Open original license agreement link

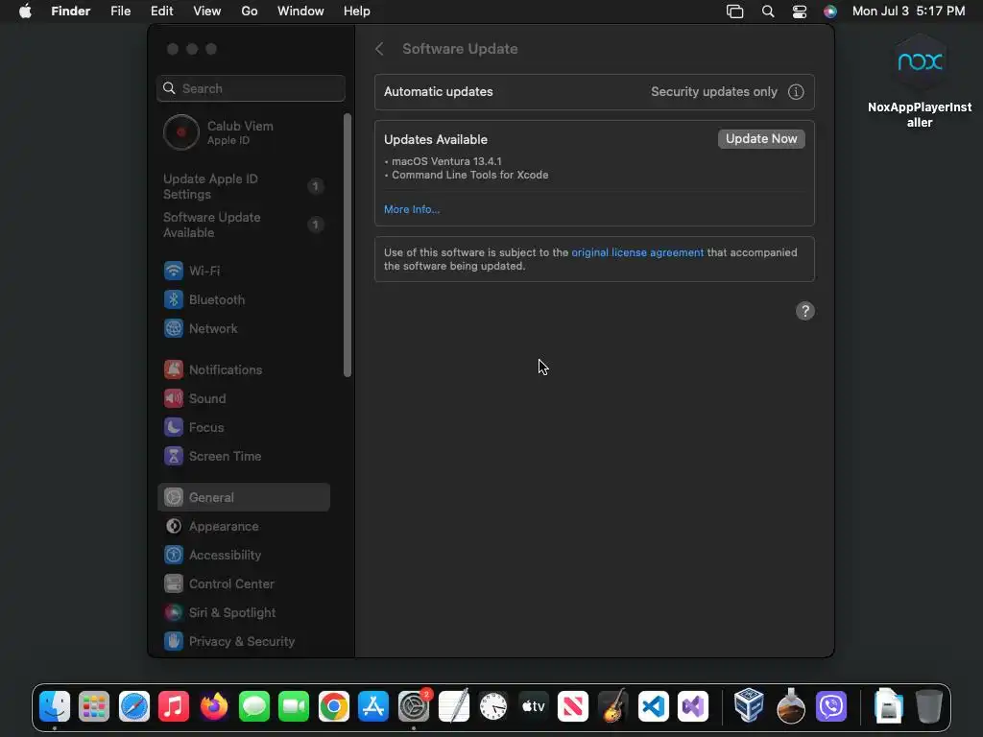tap(637, 252)
